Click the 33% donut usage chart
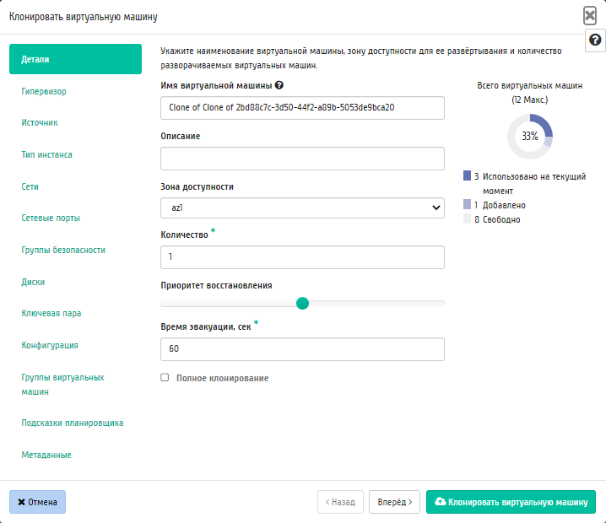 tap(530, 137)
